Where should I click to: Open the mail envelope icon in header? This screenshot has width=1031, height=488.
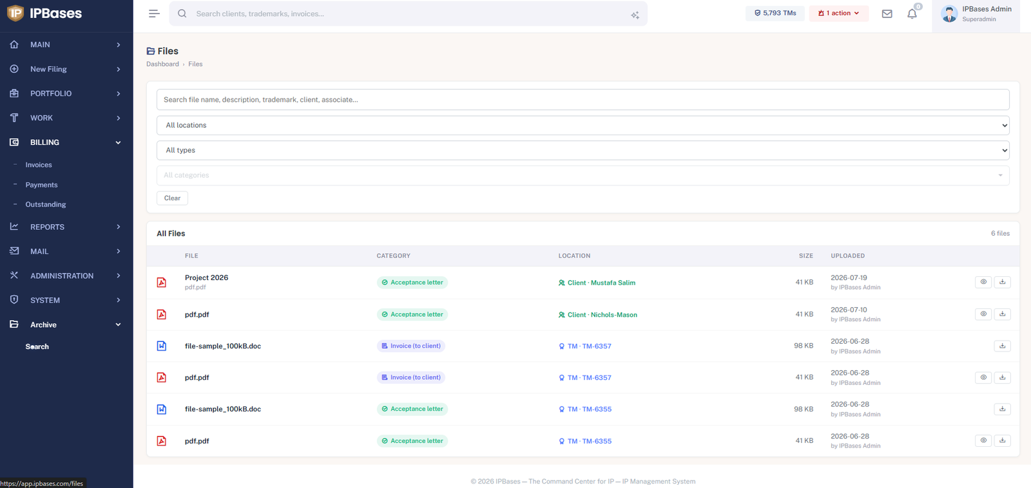pos(887,14)
